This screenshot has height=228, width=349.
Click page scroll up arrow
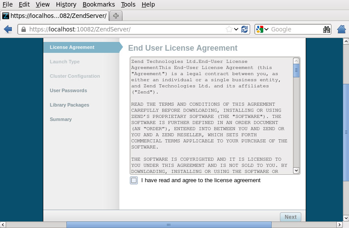(346, 41)
